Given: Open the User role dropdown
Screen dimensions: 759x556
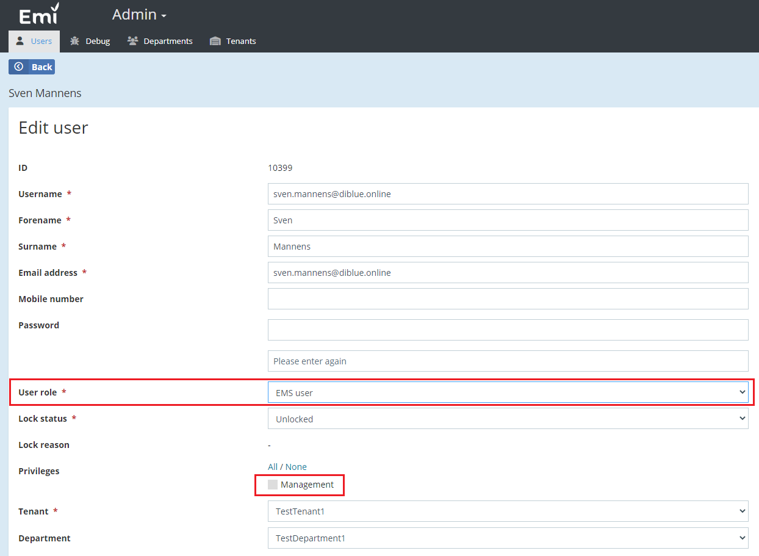Looking at the screenshot, I should coord(508,392).
